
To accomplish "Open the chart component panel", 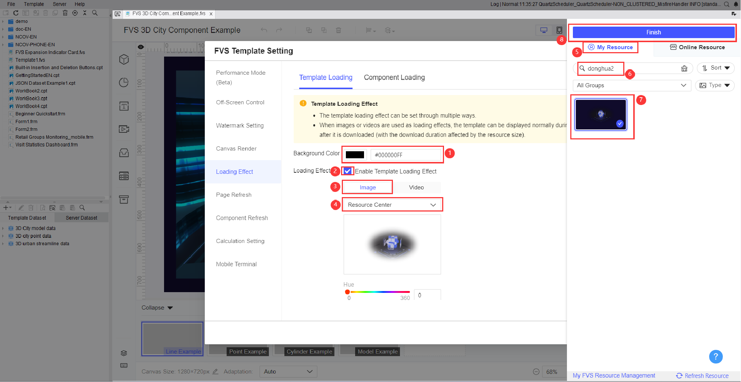I will [123, 82].
